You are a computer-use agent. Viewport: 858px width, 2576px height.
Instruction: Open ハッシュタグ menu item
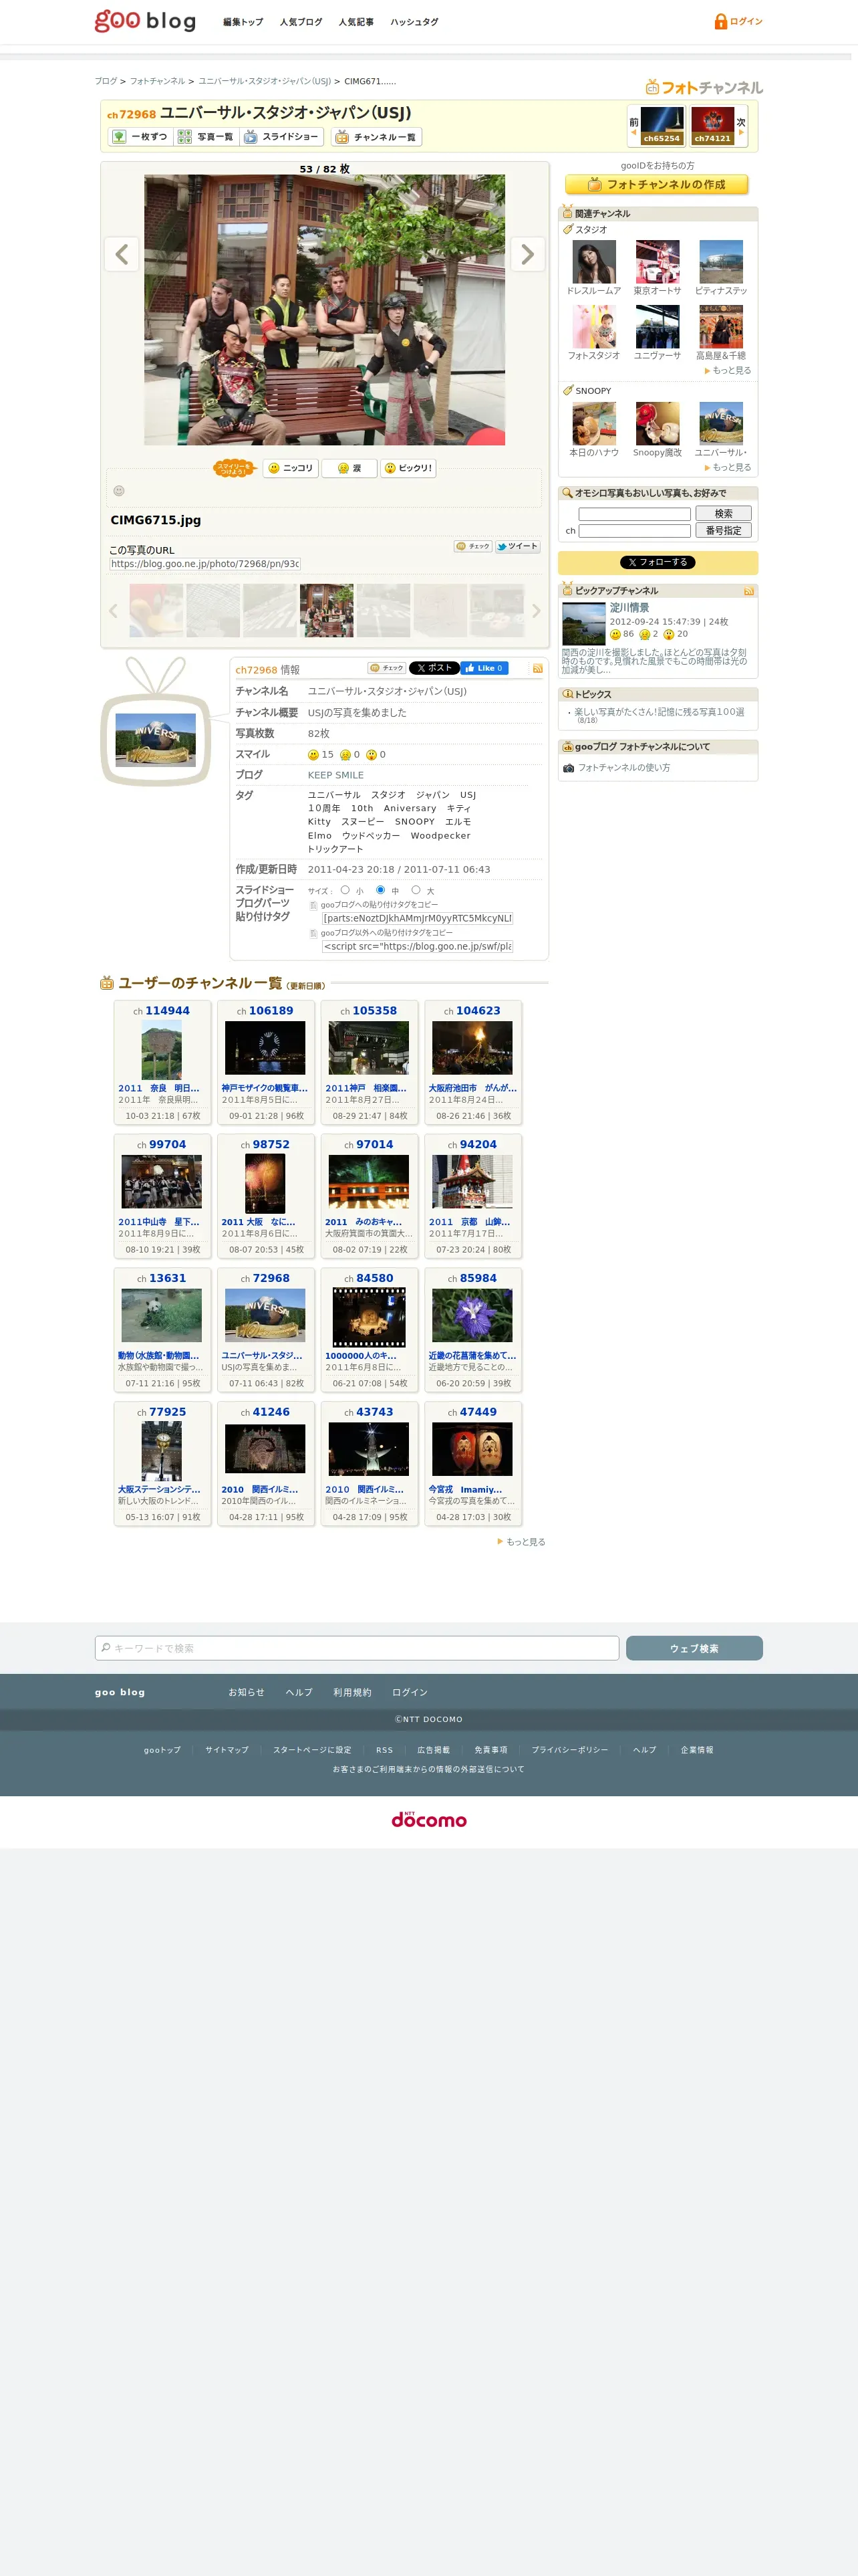click(x=414, y=22)
